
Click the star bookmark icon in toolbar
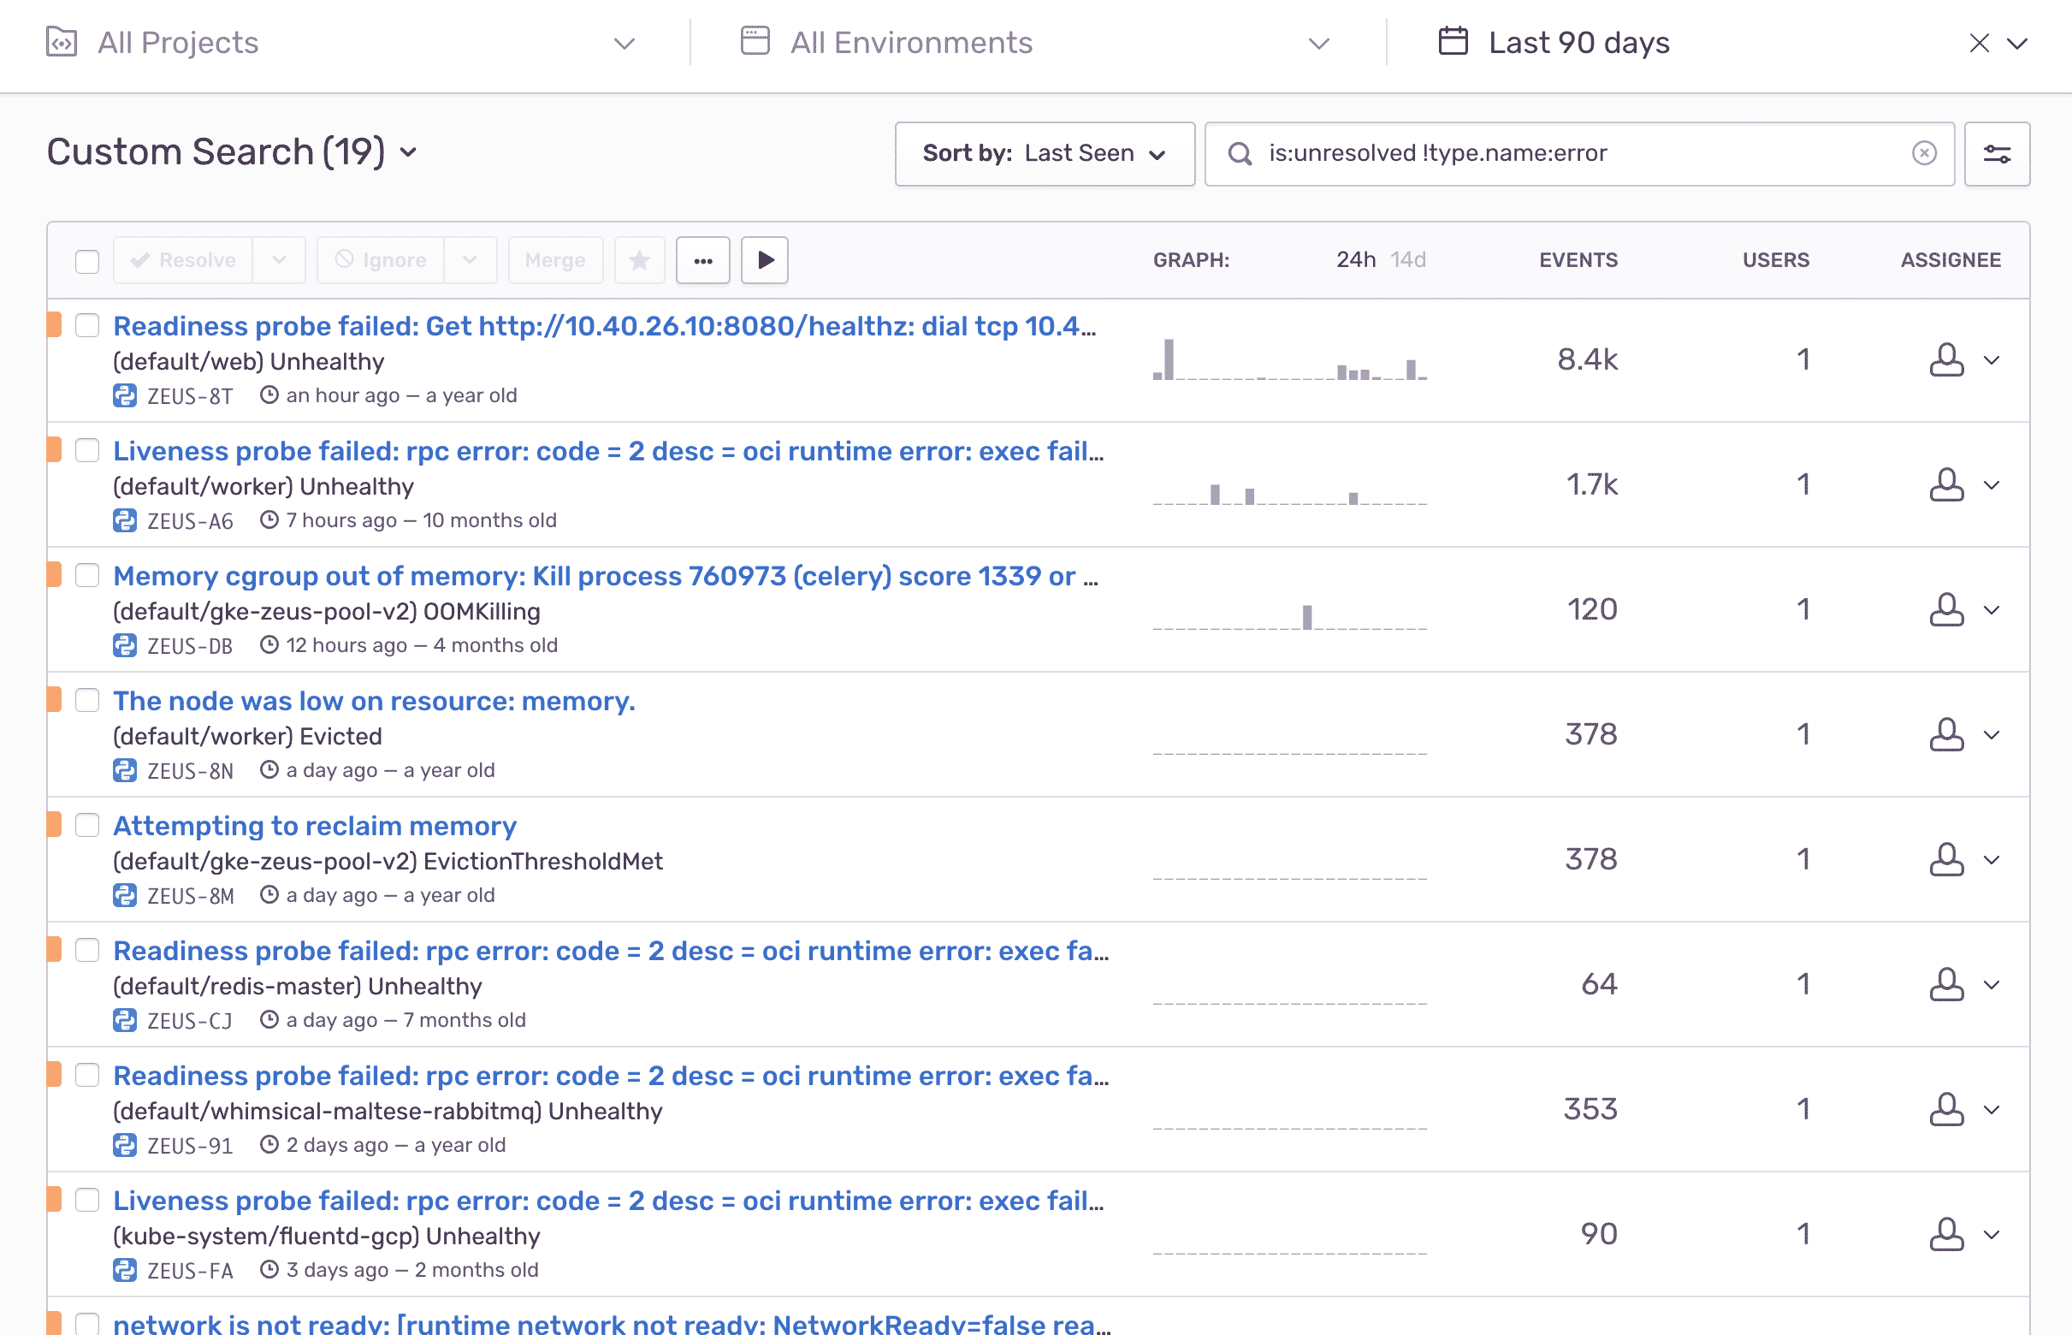point(639,260)
